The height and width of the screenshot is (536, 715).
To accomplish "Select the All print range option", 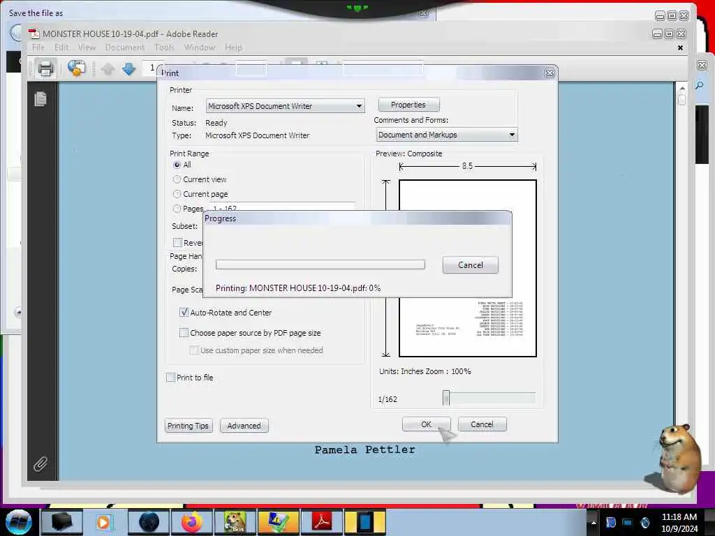I will [177, 165].
